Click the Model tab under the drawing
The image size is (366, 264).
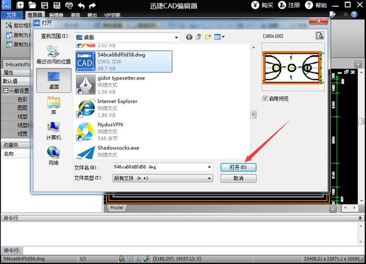tap(117, 207)
